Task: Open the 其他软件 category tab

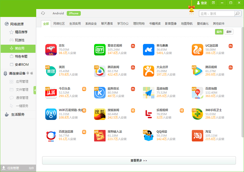Action: (x=219, y=24)
